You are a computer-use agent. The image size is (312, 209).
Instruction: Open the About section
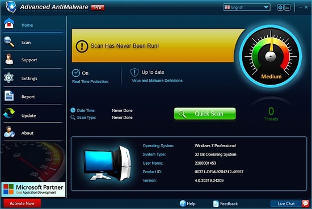pyautogui.click(x=33, y=132)
